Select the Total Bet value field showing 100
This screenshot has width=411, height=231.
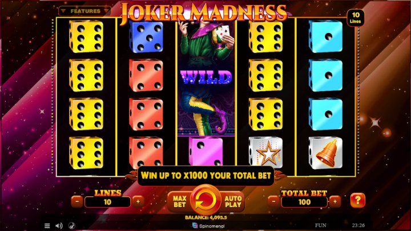pyautogui.click(x=304, y=202)
